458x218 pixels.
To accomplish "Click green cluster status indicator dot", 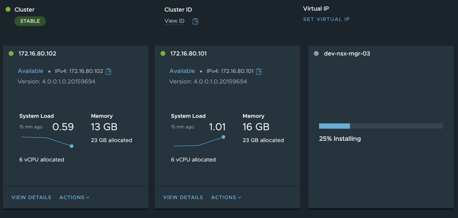I will click(8, 9).
